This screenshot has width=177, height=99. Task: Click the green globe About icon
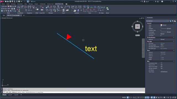pyautogui.click(x=107, y=9)
